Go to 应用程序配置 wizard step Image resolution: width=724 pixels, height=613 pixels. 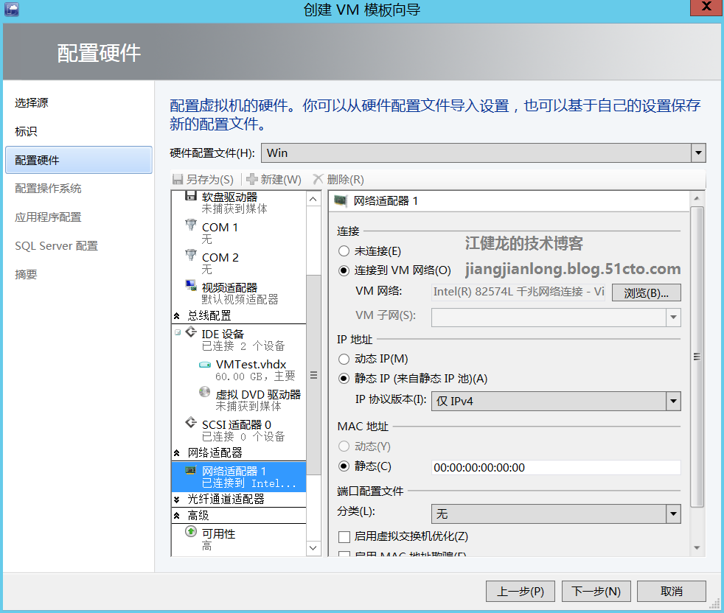pyautogui.click(x=48, y=217)
